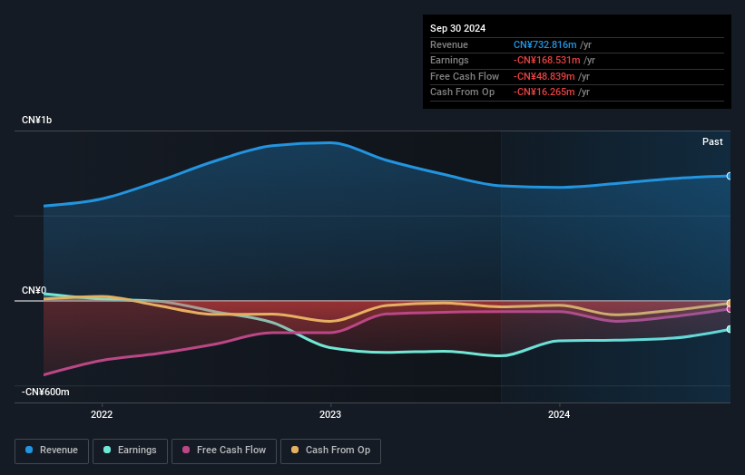Click the 2024 x-axis label
The height and width of the screenshot is (475, 745).
coord(559,415)
